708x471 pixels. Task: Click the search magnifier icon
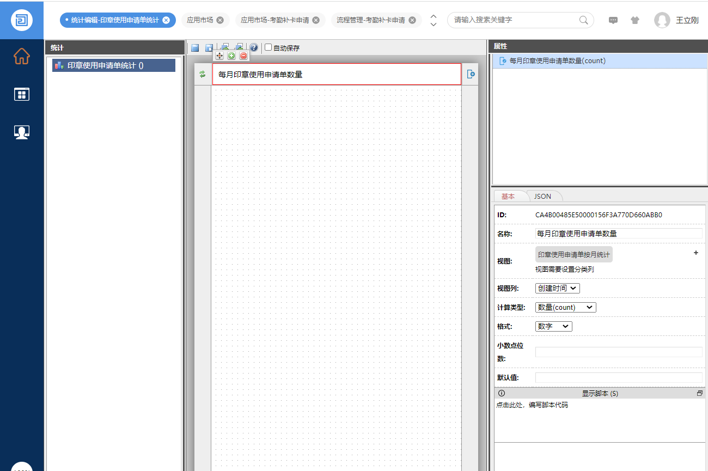click(x=583, y=20)
